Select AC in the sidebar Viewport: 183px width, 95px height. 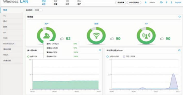(x=12, y=16)
